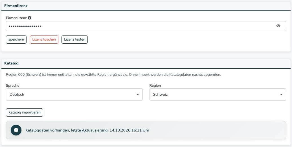Click the Region field label
Image resolution: width=292 pixels, height=147 pixels.
(155, 86)
